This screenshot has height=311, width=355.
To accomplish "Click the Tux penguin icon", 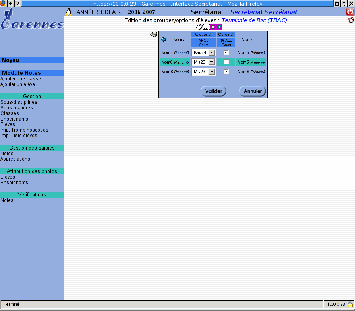I will [69, 12].
